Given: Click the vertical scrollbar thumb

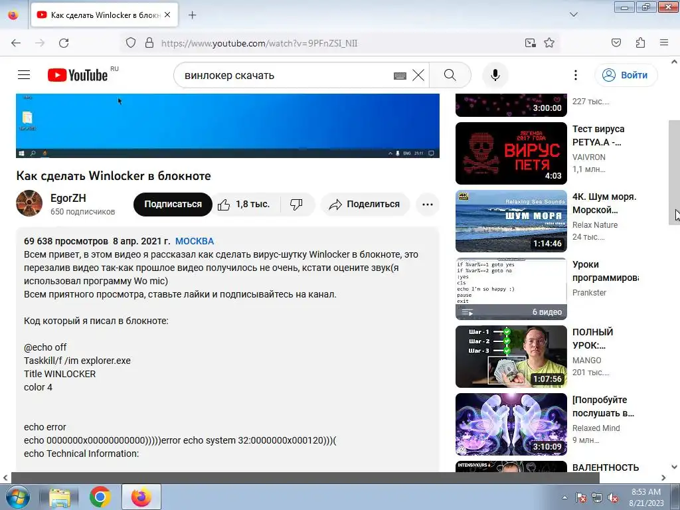Looking at the screenshot, I should 675,172.
